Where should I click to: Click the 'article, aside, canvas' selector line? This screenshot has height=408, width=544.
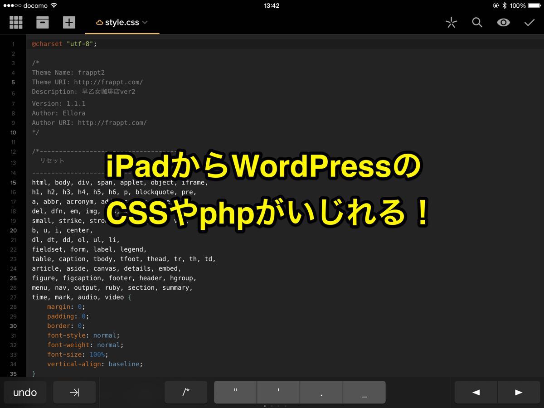coord(107,268)
